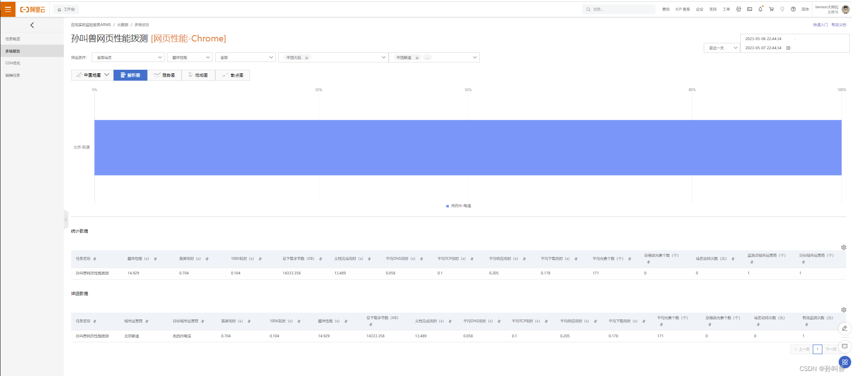Open statistics table settings gear

pos(844,247)
